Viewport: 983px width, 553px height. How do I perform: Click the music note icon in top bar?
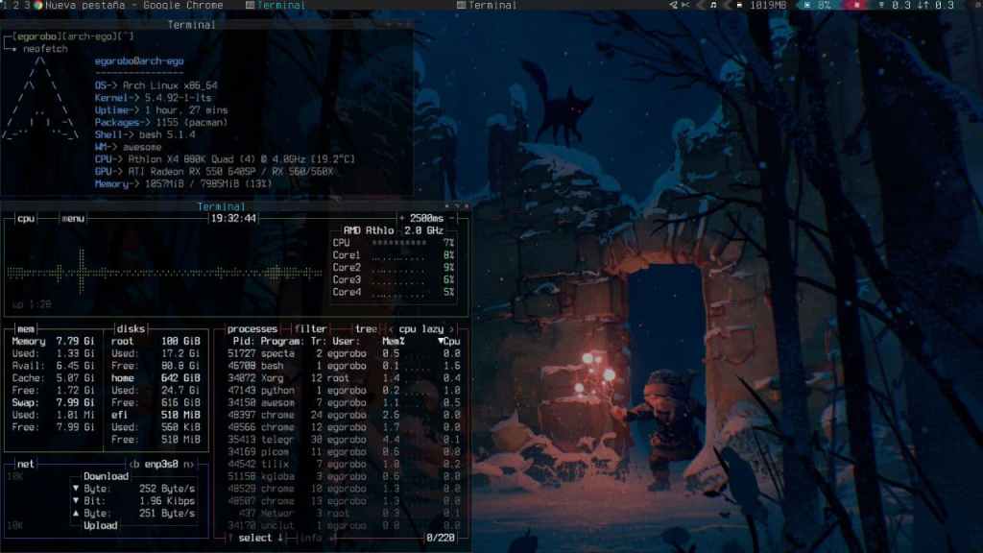[x=711, y=5]
